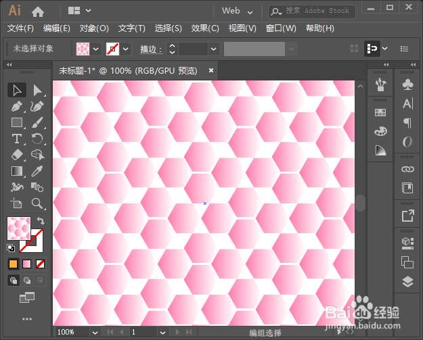Open 窗口(W) menu
This screenshot has height=340, width=423.
pos(281,28)
